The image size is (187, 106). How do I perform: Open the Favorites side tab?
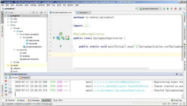coord(2,91)
